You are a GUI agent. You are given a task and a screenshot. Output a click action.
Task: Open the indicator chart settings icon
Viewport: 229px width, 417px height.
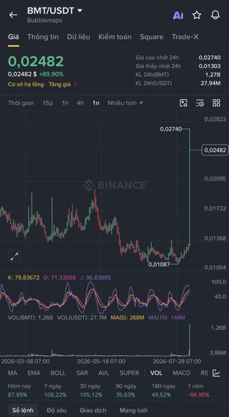click(217, 373)
